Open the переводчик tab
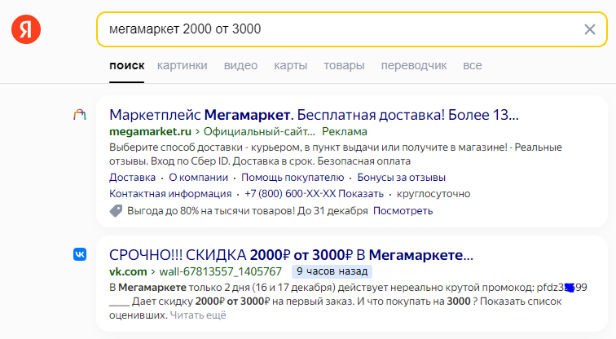The image size is (616, 339). pos(414,66)
